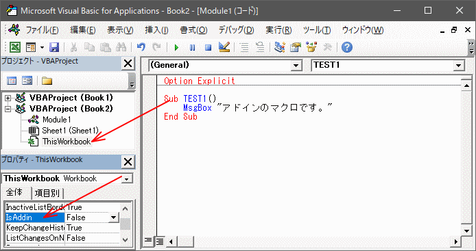Select ThisWorkbook in the project tree
This screenshot has width=476, height=251.
pyautogui.click(x=67, y=142)
